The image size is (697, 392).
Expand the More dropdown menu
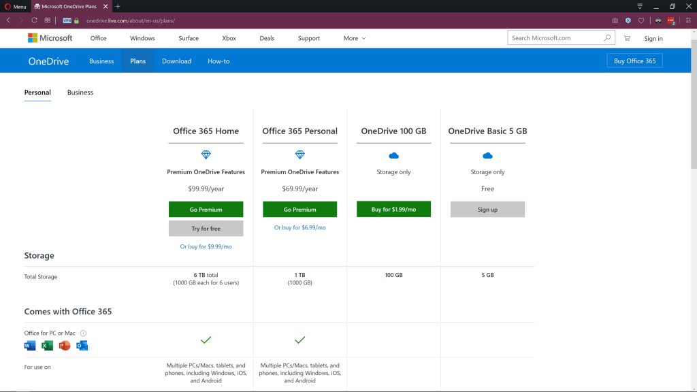coord(354,38)
